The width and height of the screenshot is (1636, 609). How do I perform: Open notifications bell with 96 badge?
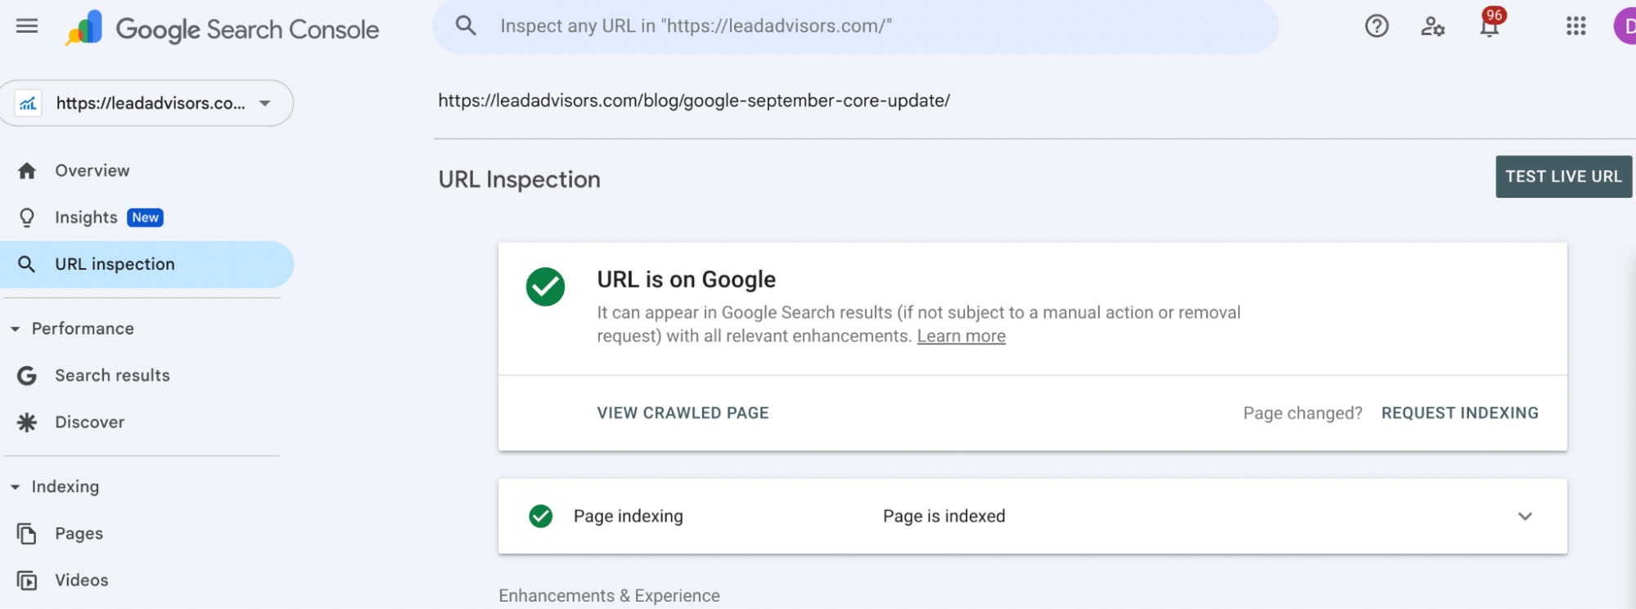(x=1490, y=27)
